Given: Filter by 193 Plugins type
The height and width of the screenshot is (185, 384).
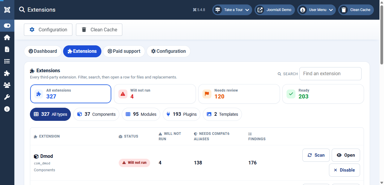Looking at the screenshot, I should point(182,114).
